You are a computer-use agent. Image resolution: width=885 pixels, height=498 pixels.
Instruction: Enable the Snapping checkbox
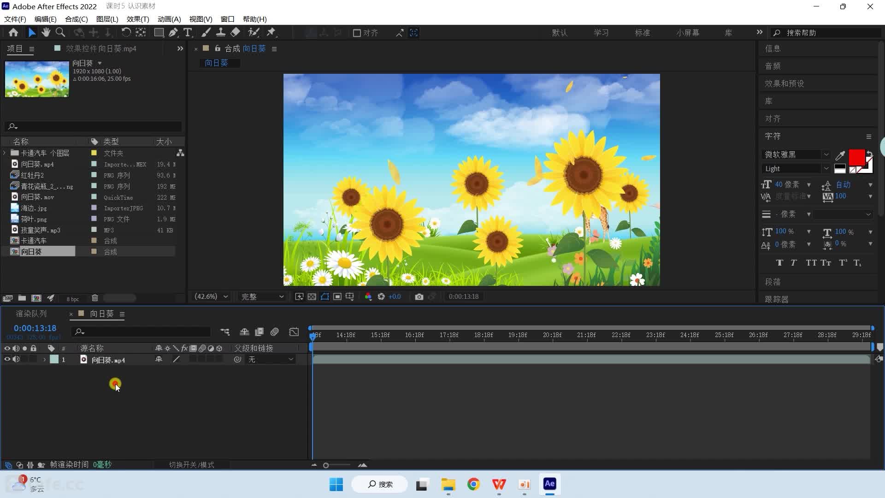(357, 33)
